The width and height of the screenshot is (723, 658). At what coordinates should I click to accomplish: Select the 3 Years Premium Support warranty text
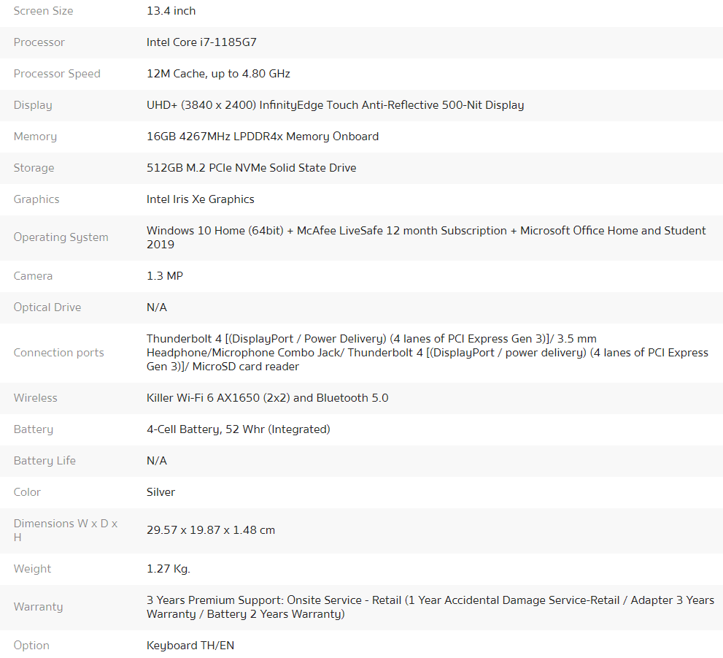(x=430, y=607)
